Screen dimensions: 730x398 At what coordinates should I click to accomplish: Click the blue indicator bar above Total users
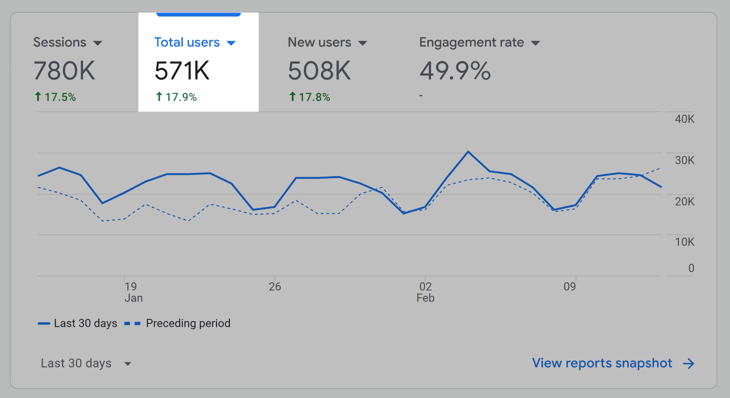[x=198, y=14]
